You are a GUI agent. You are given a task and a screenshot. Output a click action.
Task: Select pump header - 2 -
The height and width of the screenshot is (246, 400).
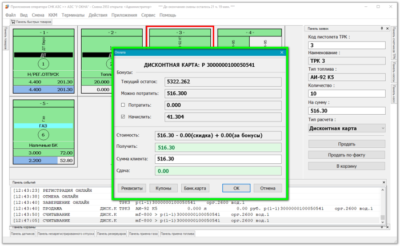click(x=112, y=33)
